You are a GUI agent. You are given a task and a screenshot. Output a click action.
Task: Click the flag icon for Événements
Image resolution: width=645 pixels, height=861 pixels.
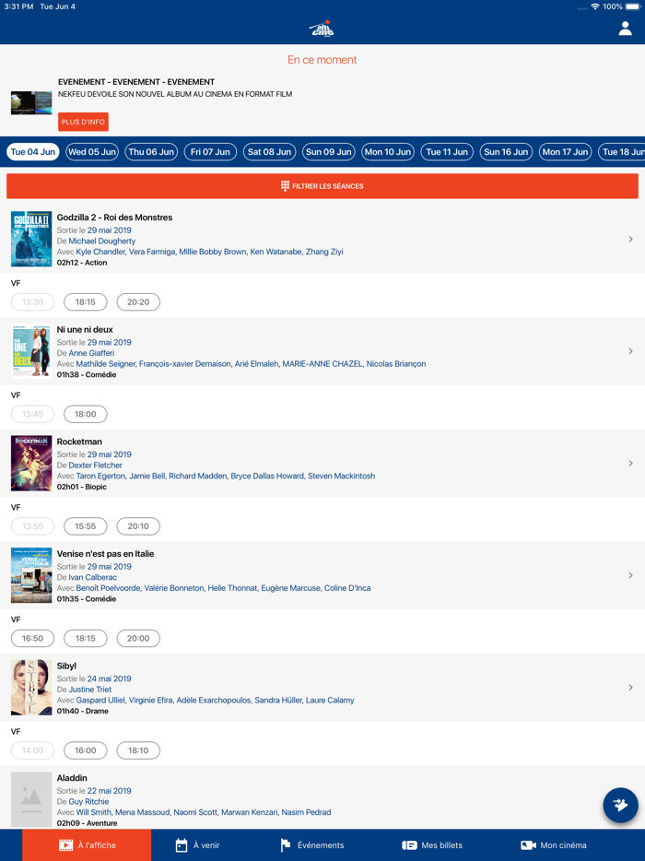click(286, 845)
